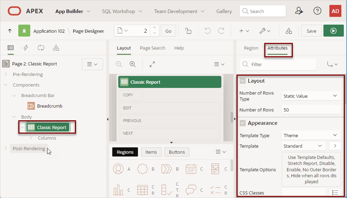Collapse the Layout attributes section

243,81
